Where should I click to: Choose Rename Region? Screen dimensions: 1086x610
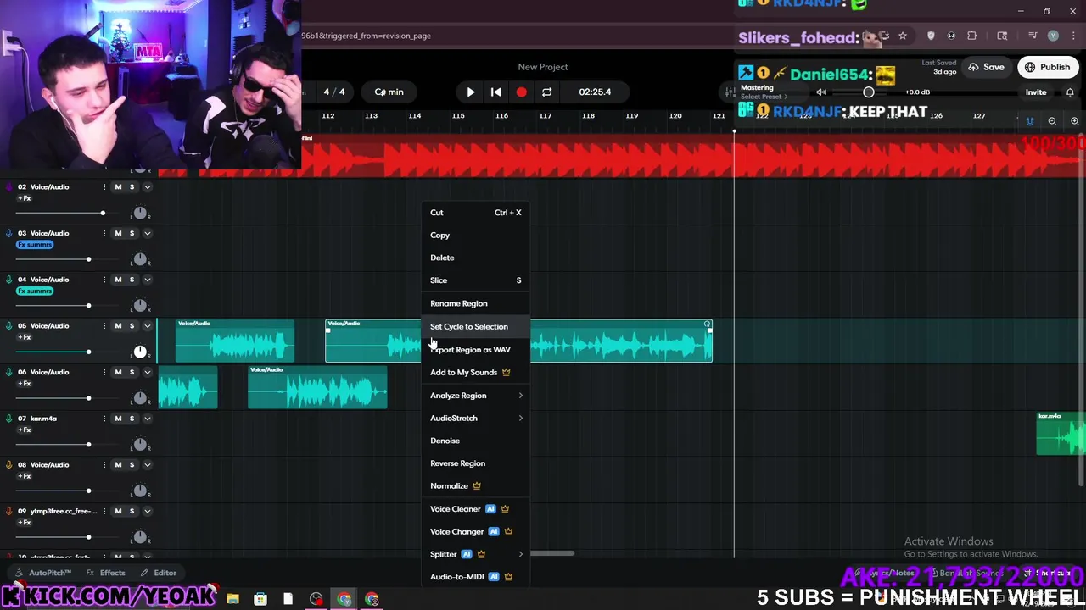(x=476, y=303)
